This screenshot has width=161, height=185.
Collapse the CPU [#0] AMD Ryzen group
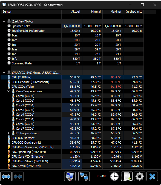click(x=4, y=73)
